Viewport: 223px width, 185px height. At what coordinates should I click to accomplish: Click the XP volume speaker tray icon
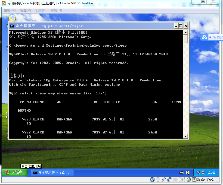tap(198, 172)
